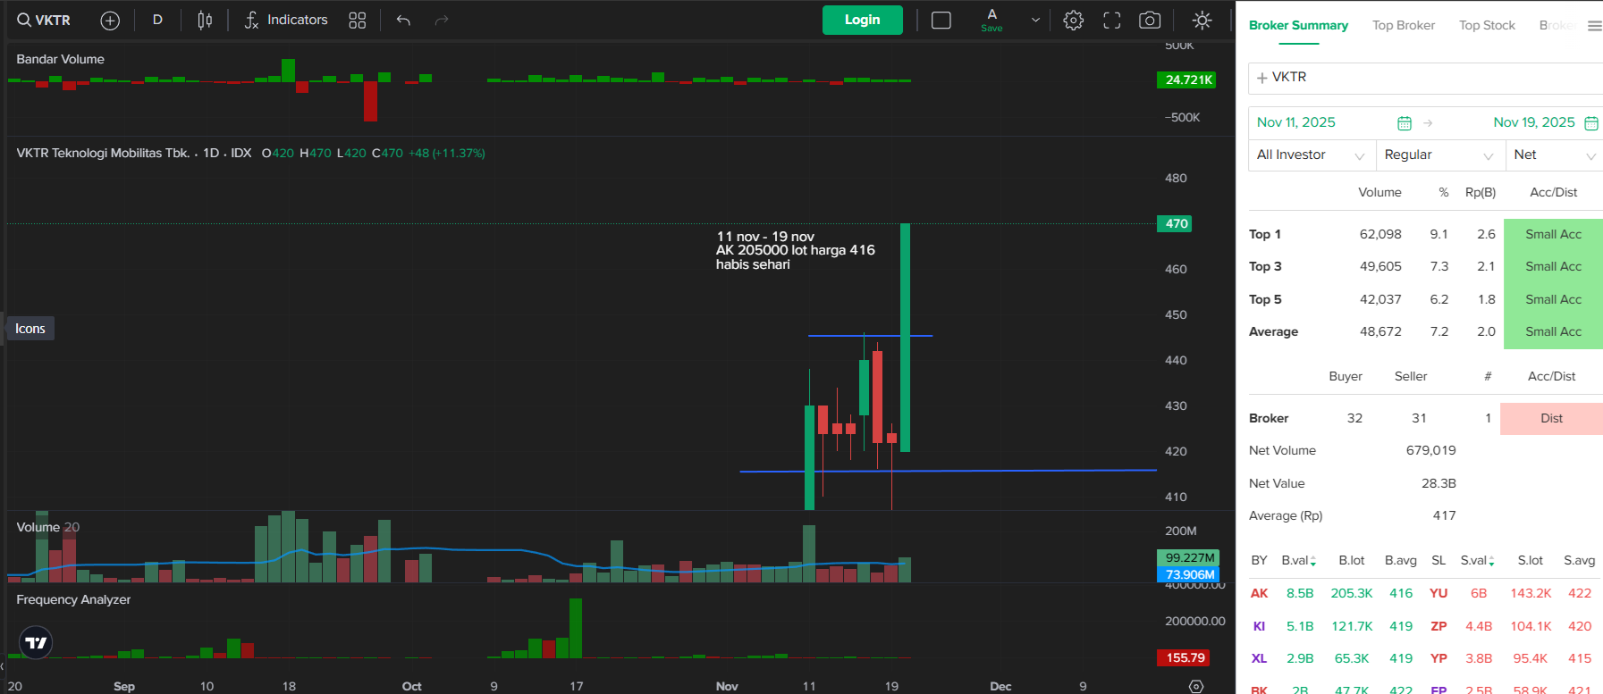The width and height of the screenshot is (1603, 694).
Task: Select the 'AK 205000 lot harga 416' text annotation
Action: click(x=796, y=250)
